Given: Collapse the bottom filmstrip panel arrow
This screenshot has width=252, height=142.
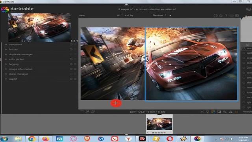Looking at the screenshot, I should coord(126,134).
